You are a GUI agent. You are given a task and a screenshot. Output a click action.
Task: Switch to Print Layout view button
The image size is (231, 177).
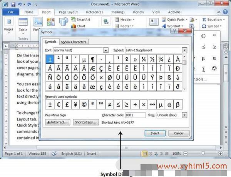(145, 154)
